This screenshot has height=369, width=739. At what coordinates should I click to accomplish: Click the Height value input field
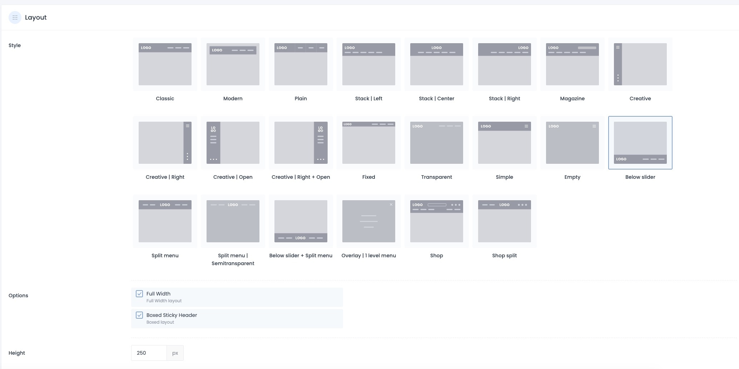(x=149, y=353)
